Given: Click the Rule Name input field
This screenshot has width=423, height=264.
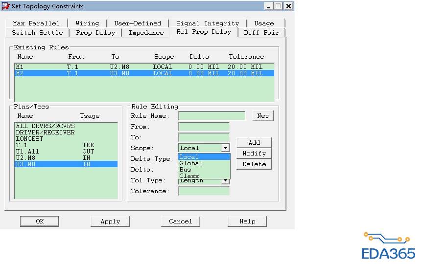Looking at the screenshot, I should pos(212,116).
